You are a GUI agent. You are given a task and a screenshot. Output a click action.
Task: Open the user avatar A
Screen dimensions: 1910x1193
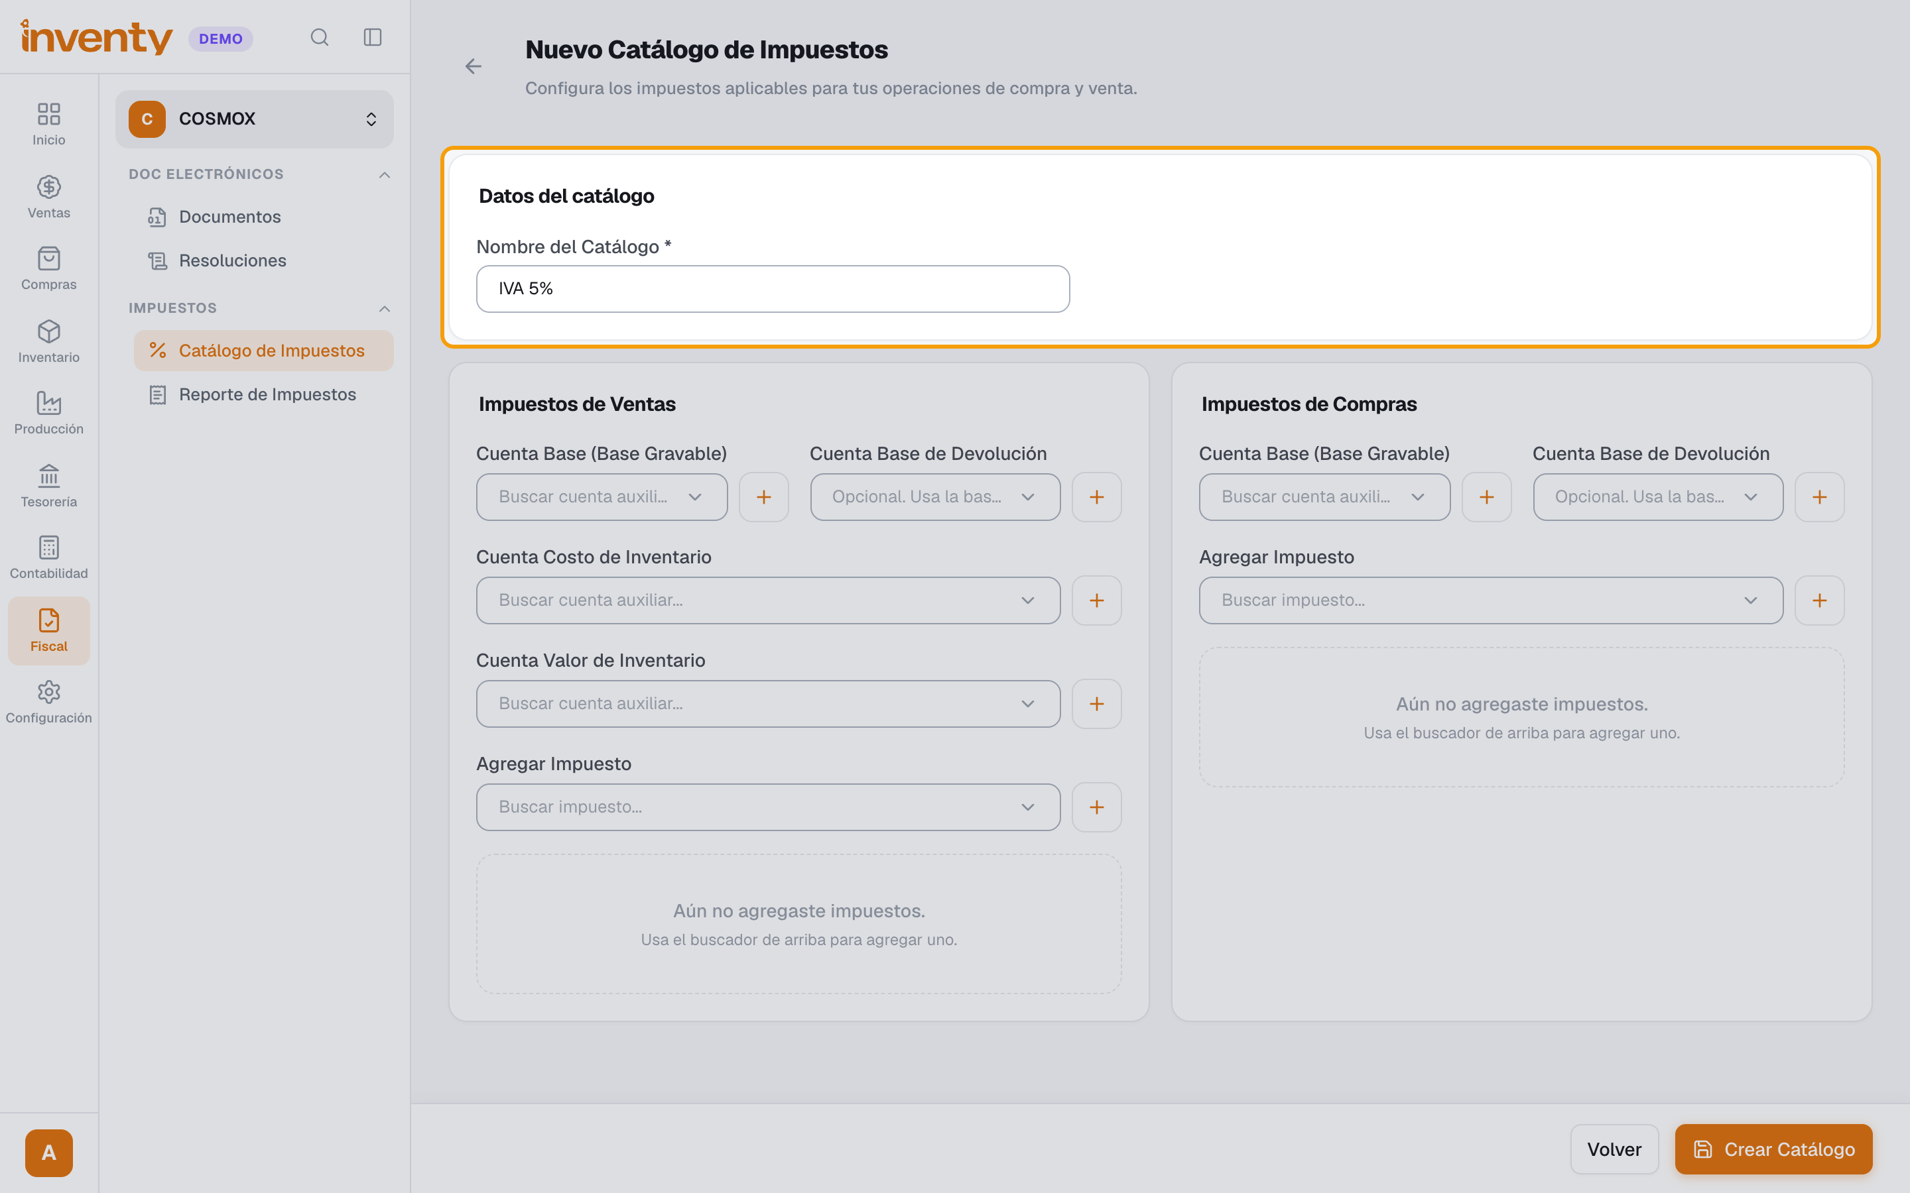click(x=49, y=1153)
